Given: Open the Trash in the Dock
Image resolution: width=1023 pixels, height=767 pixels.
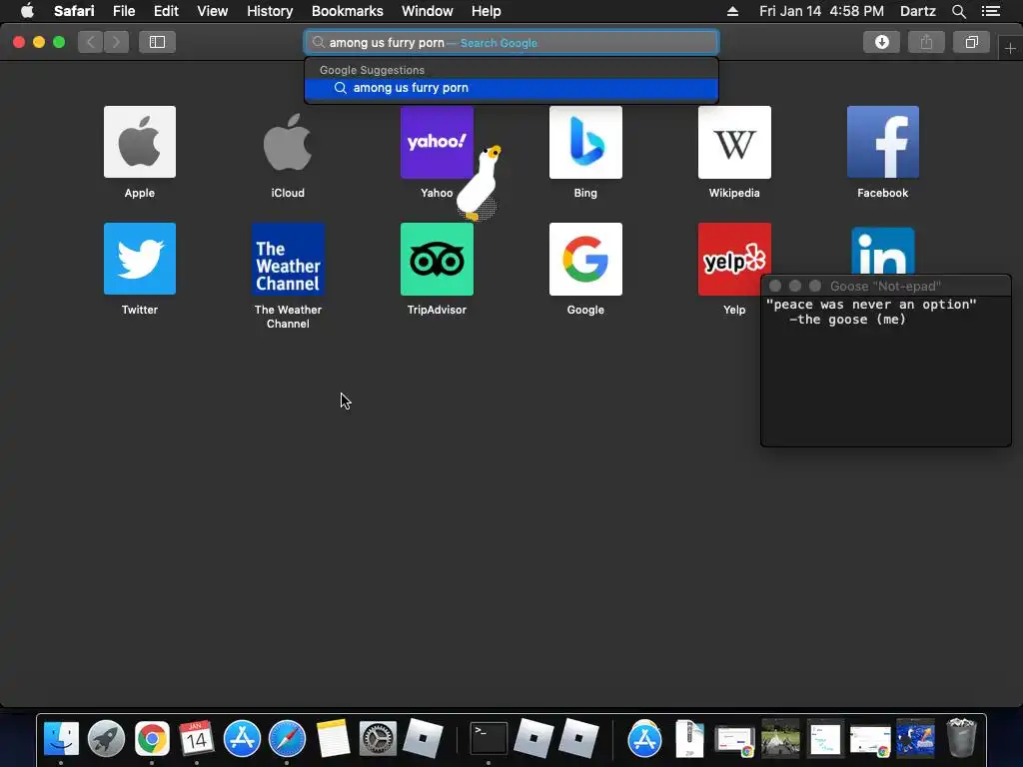Looking at the screenshot, I should (x=961, y=738).
